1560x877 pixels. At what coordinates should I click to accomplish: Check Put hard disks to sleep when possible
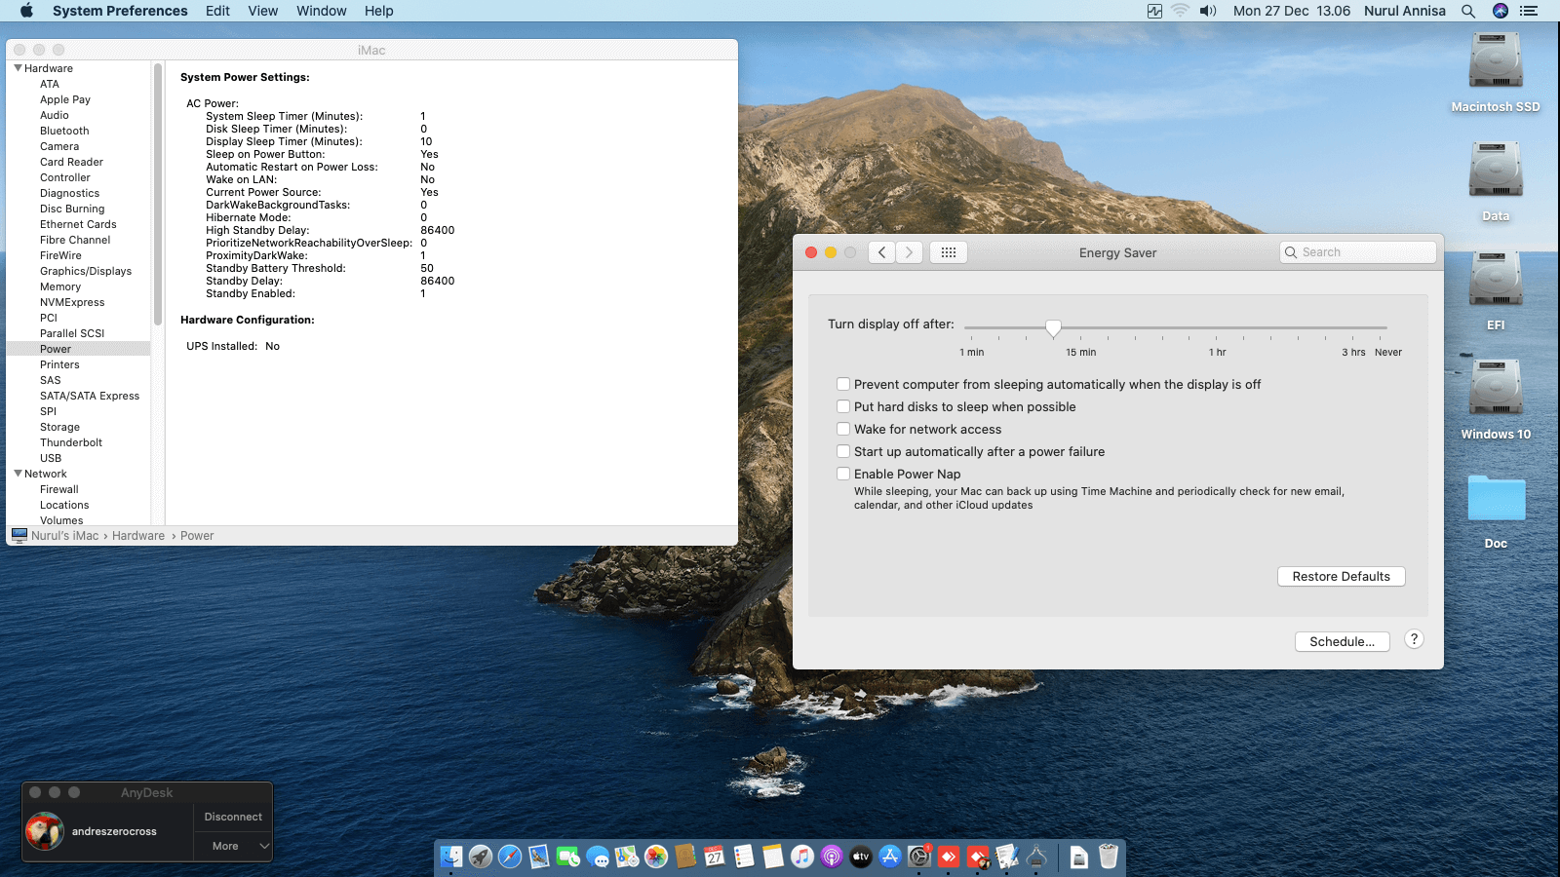pyautogui.click(x=843, y=406)
